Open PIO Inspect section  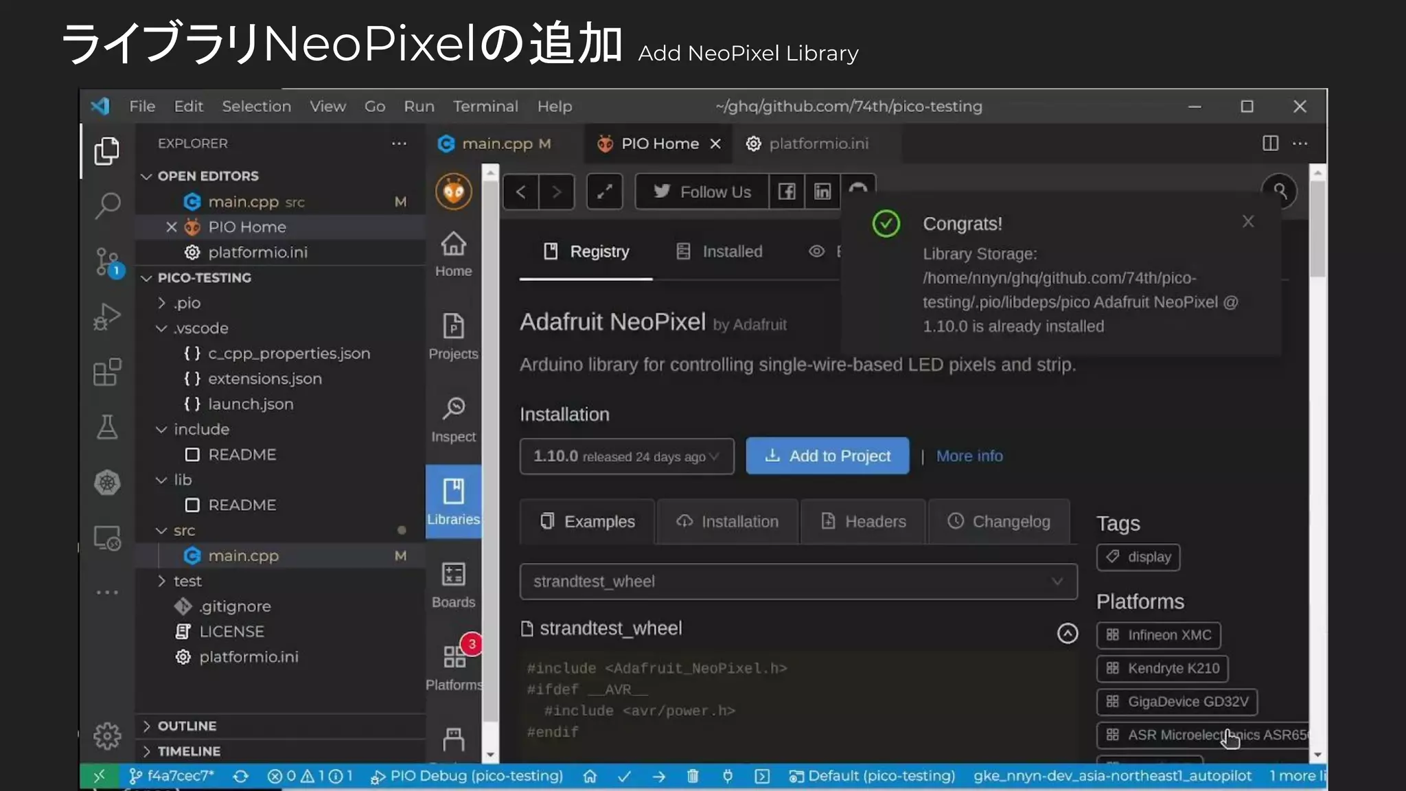[x=453, y=420]
